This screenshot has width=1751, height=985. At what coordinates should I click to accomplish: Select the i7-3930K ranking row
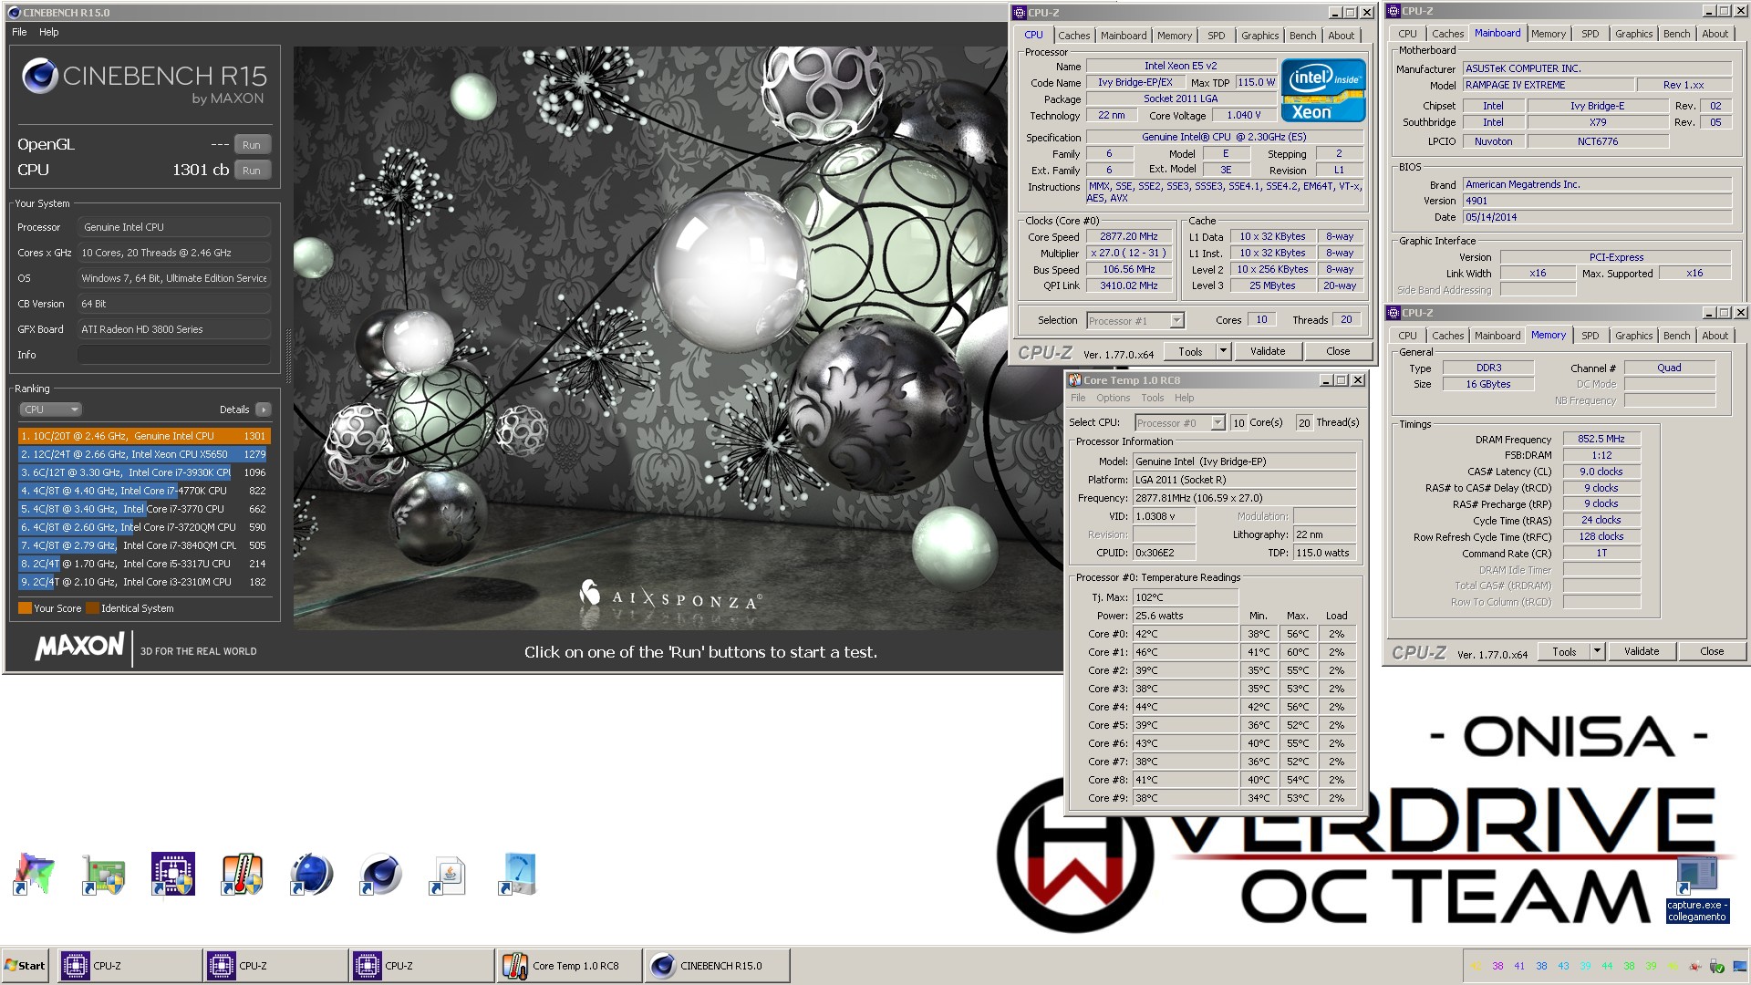coord(144,472)
